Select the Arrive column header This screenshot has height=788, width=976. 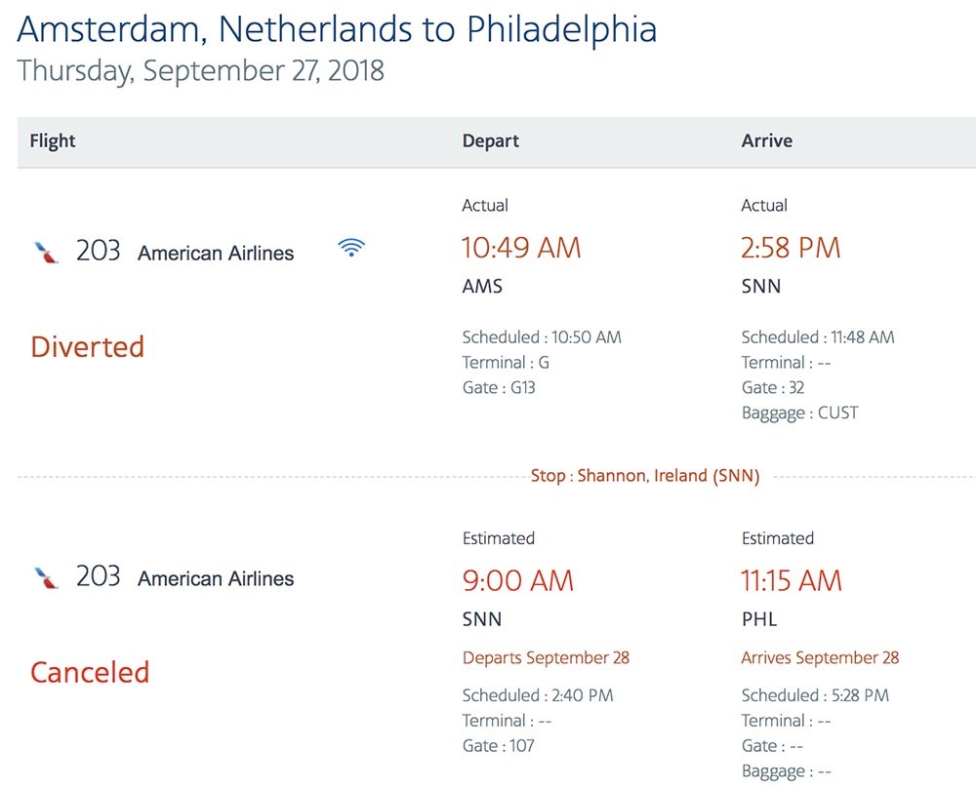click(767, 141)
